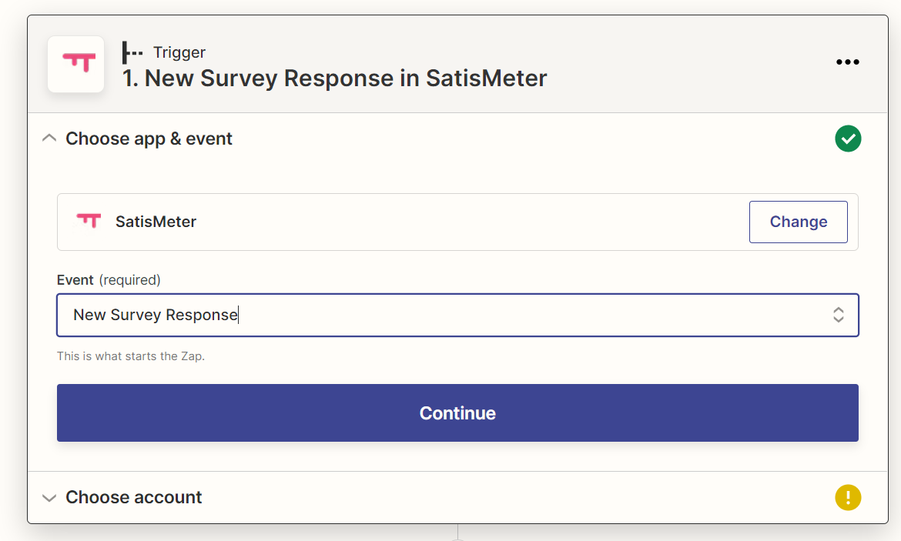Image resolution: width=901 pixels, height=541 pixels.
Task: Click the small SatisMeter icon in app field
Action: 89,222
